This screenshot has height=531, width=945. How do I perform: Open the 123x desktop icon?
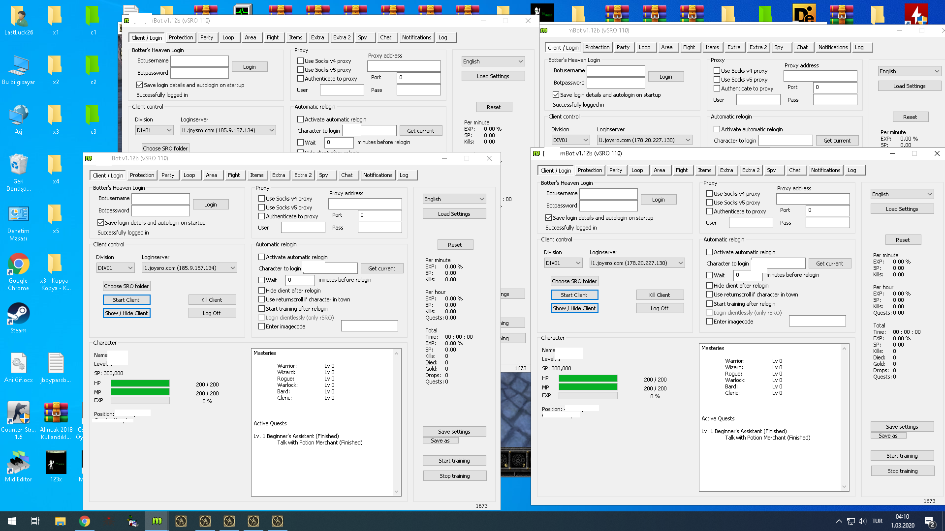[x=56, y=466]
